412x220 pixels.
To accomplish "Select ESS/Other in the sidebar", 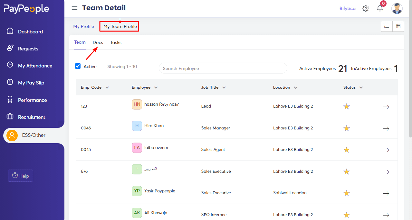I will click(x=34, y=135).
